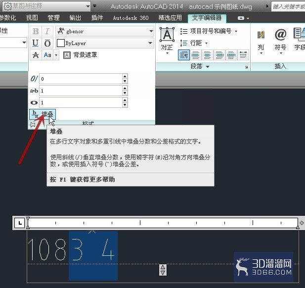Select center paragraph alignment icon
305x288 pixels.
[207, 55]
